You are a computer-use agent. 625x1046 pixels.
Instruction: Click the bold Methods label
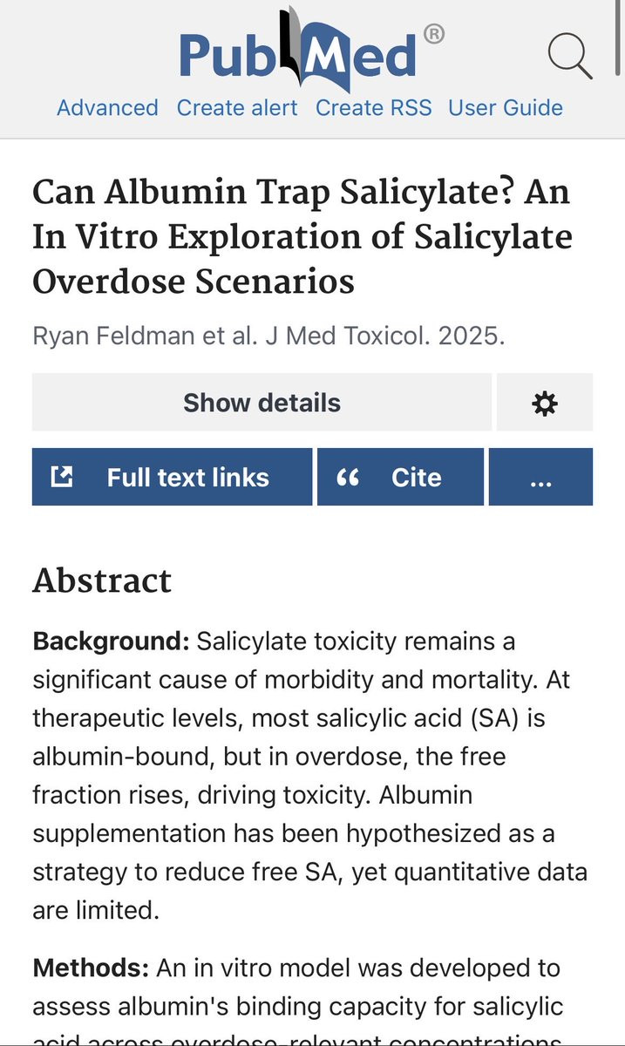point(91,968)
